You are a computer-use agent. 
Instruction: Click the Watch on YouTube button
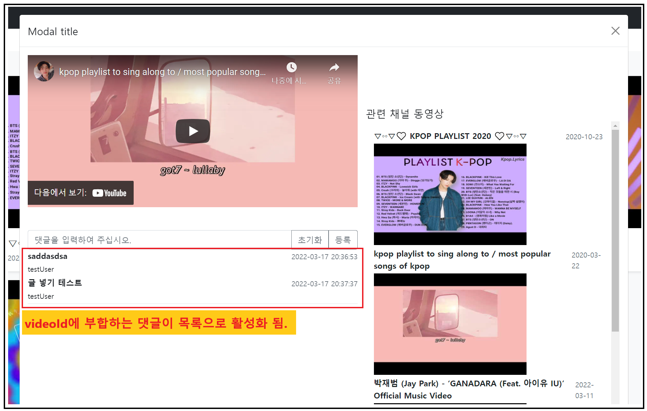pos(81,193)
